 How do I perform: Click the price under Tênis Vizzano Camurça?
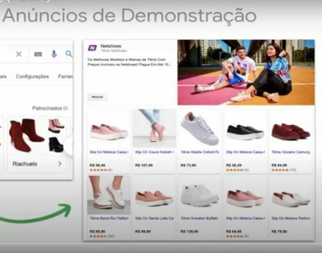coord(279,165)
